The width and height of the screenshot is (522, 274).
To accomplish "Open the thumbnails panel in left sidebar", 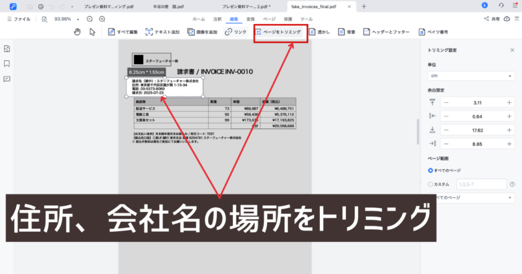I will coord(7,49).
